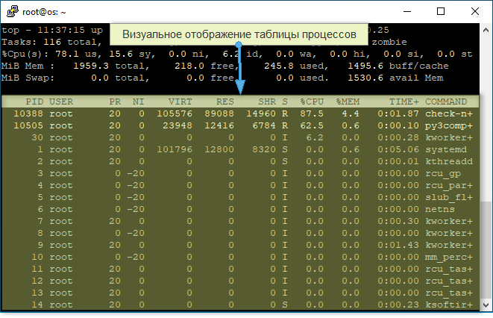Click the 1959.3 total memory value

click(91, 66)
